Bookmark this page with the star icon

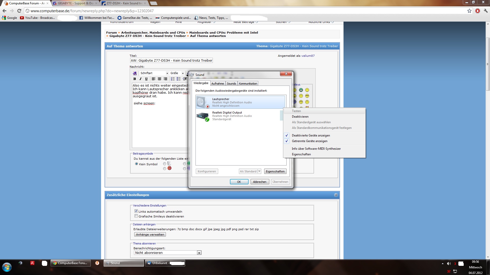click(x=469, y=11)
